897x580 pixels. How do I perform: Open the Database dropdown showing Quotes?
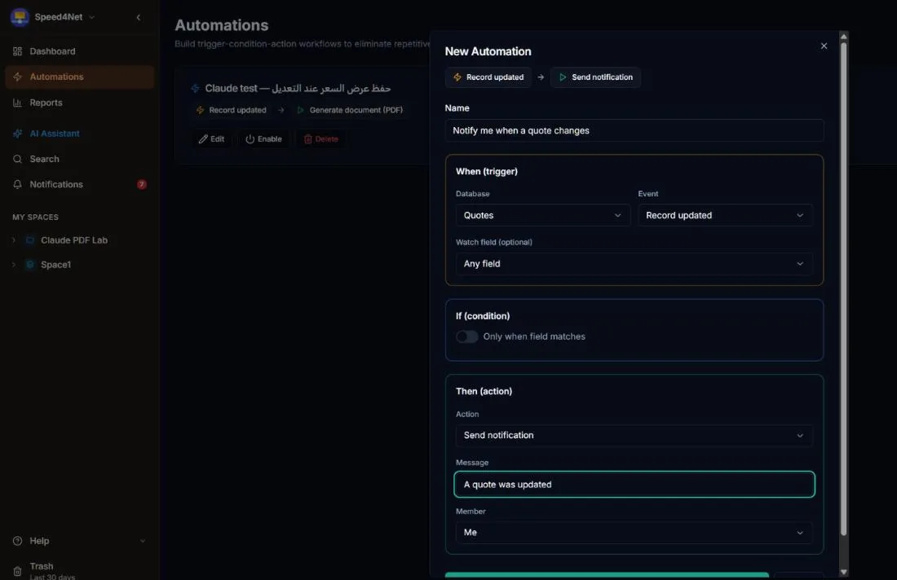coord(542,215)
